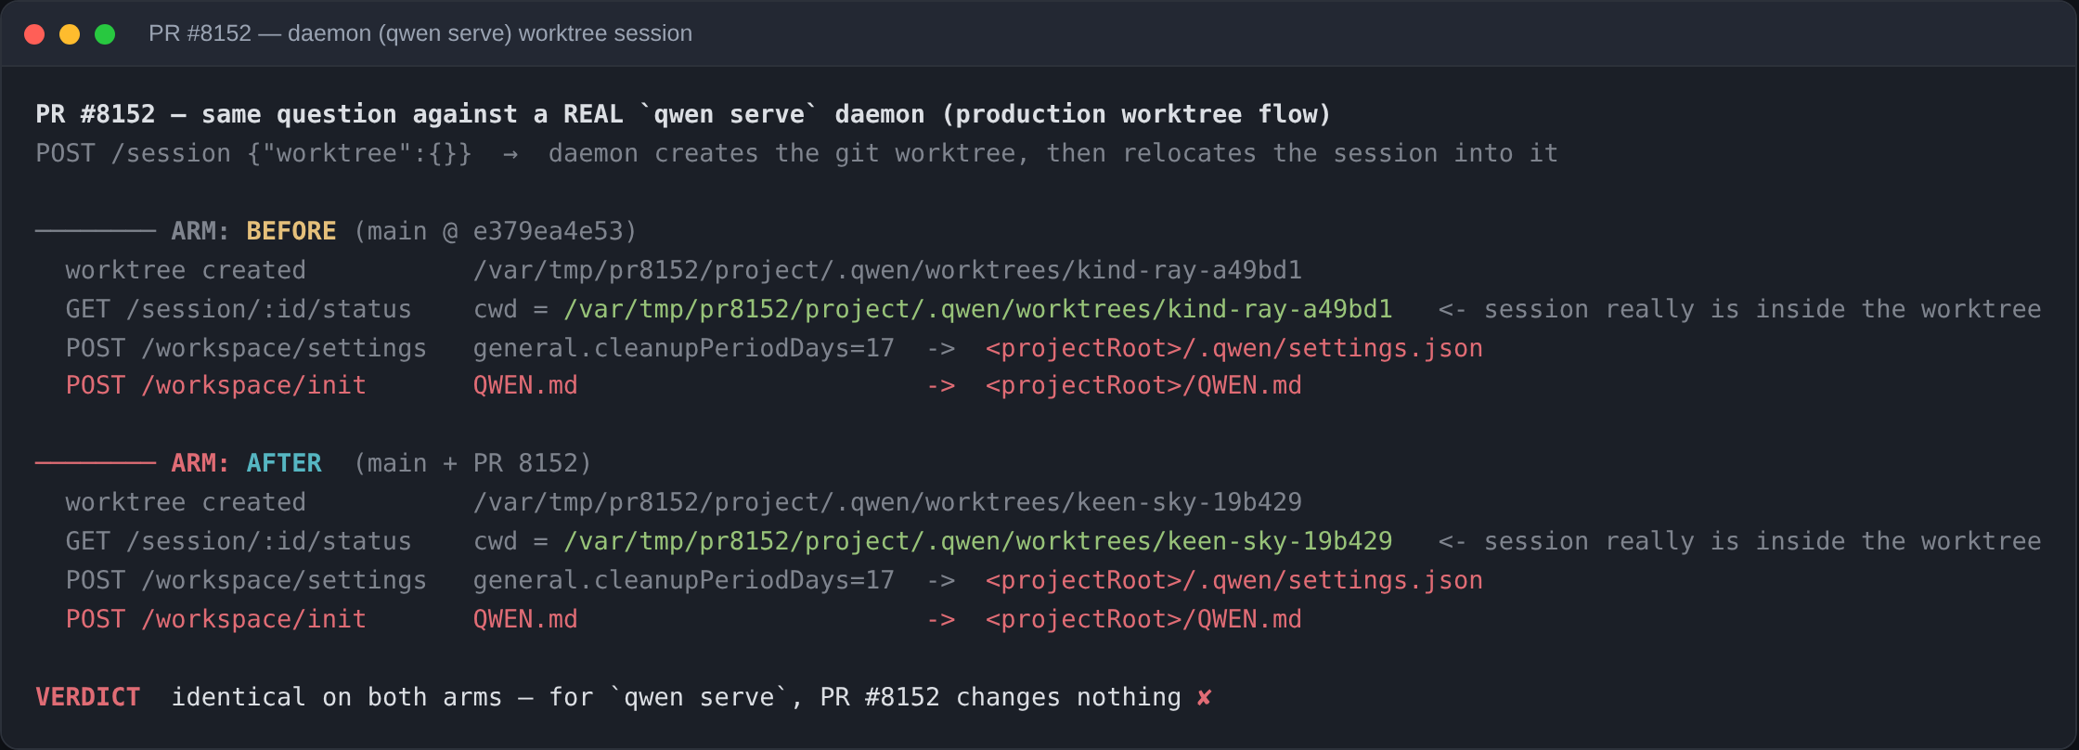
Task: Click 'general.cleanupPeriodDays=17' in the BEFORE arm
Action: click(x=684, y=348)
